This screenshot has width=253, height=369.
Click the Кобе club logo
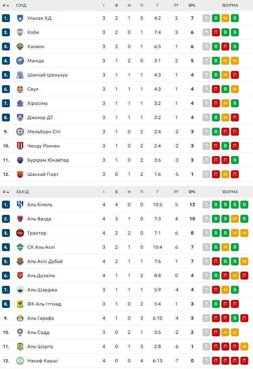20,32
